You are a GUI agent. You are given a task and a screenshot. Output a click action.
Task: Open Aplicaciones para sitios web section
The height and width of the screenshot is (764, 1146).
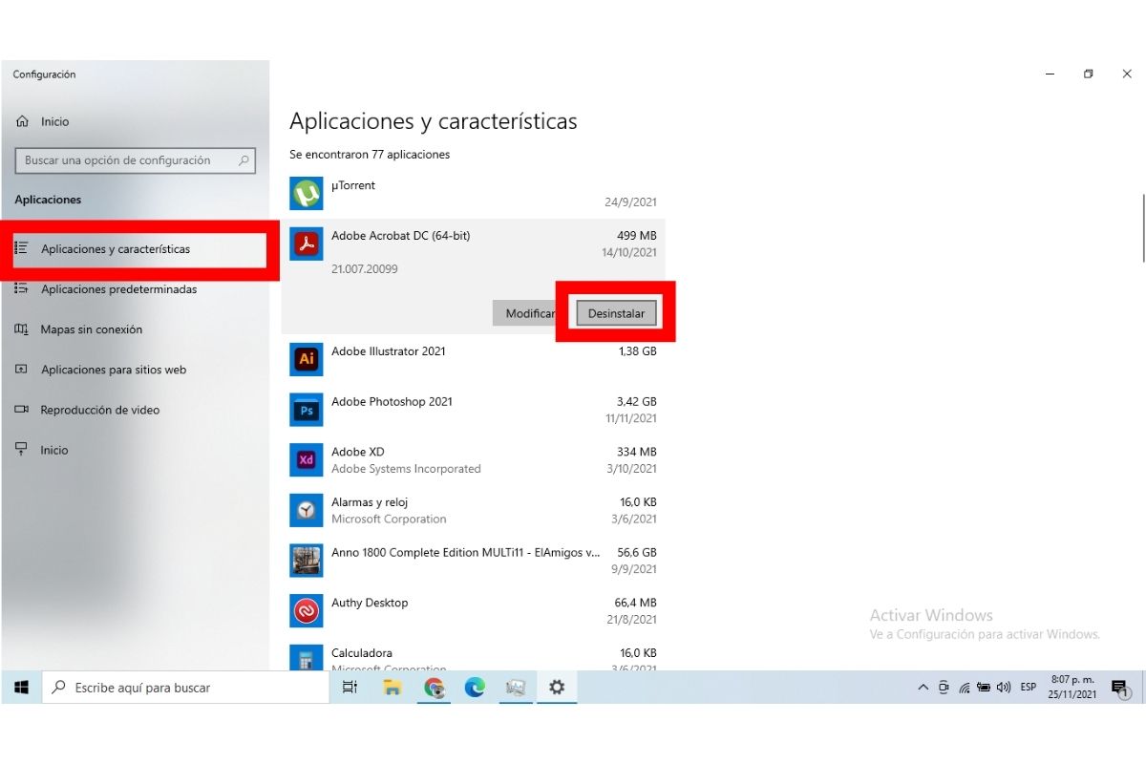point(135,370)
